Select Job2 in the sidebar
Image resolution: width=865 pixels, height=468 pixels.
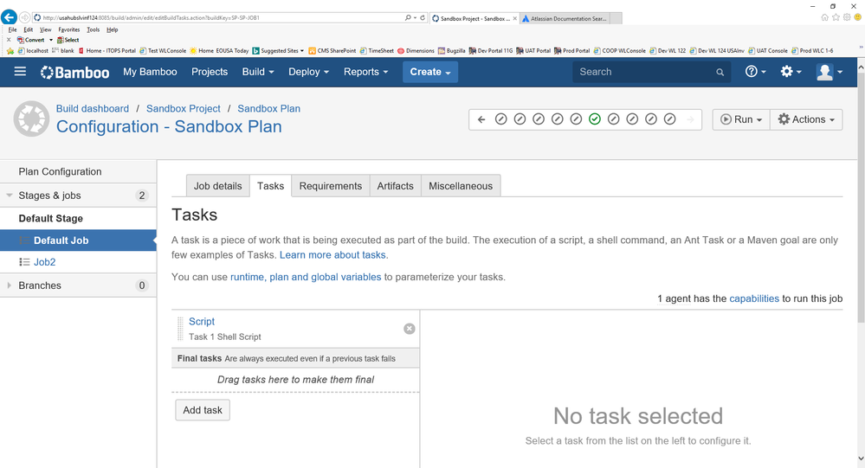pos(45,262)
